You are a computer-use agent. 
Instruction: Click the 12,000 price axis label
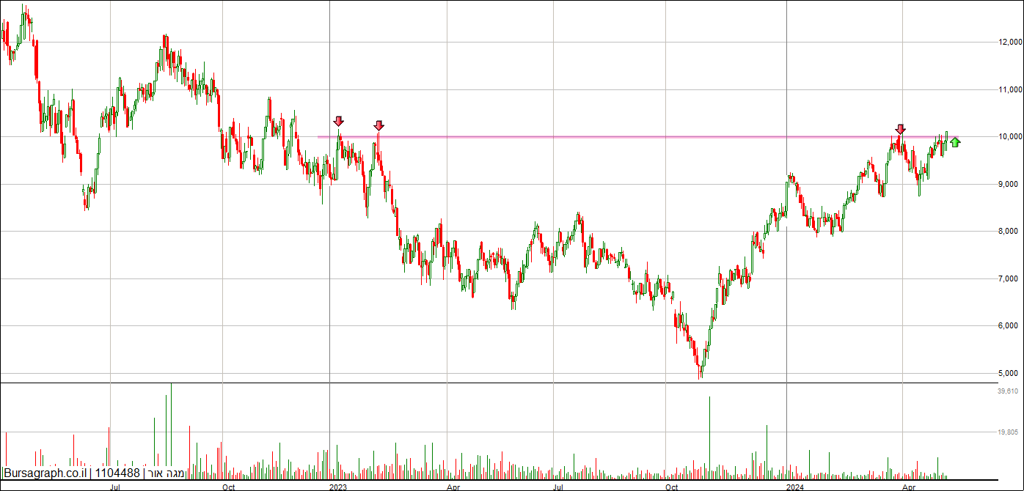[x=1011, y=43]
